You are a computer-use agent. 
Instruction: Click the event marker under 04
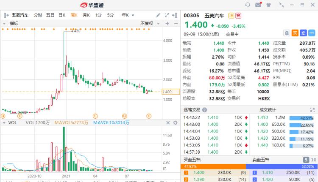coord(95,116)
